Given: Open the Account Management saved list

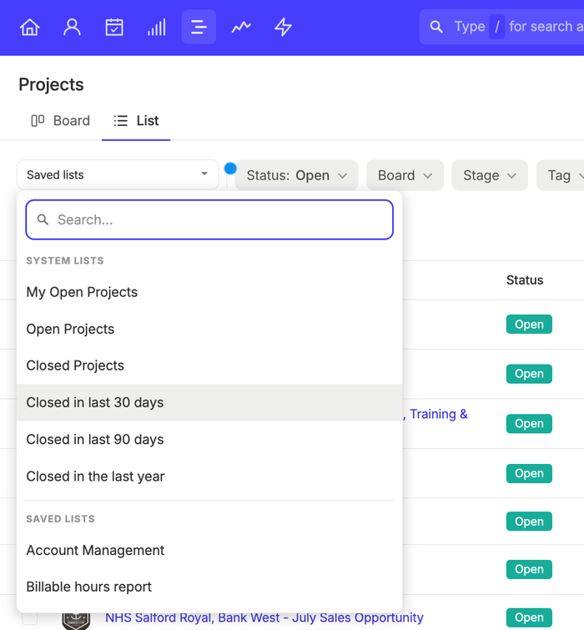Looking at the screenshot, I should tap(209, 550).
